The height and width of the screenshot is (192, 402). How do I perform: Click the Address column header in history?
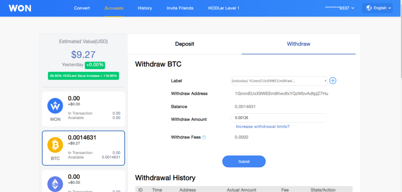pos(188,190)
